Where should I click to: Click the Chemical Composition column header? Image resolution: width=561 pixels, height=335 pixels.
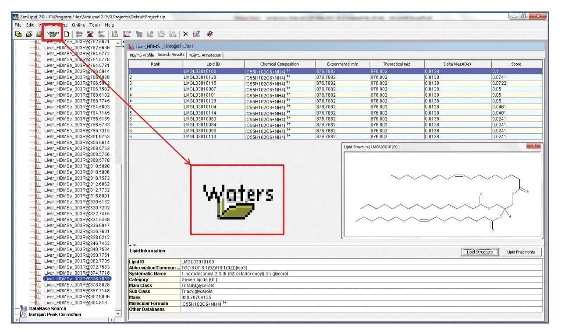pyautogui.click(x=279, y=64)
